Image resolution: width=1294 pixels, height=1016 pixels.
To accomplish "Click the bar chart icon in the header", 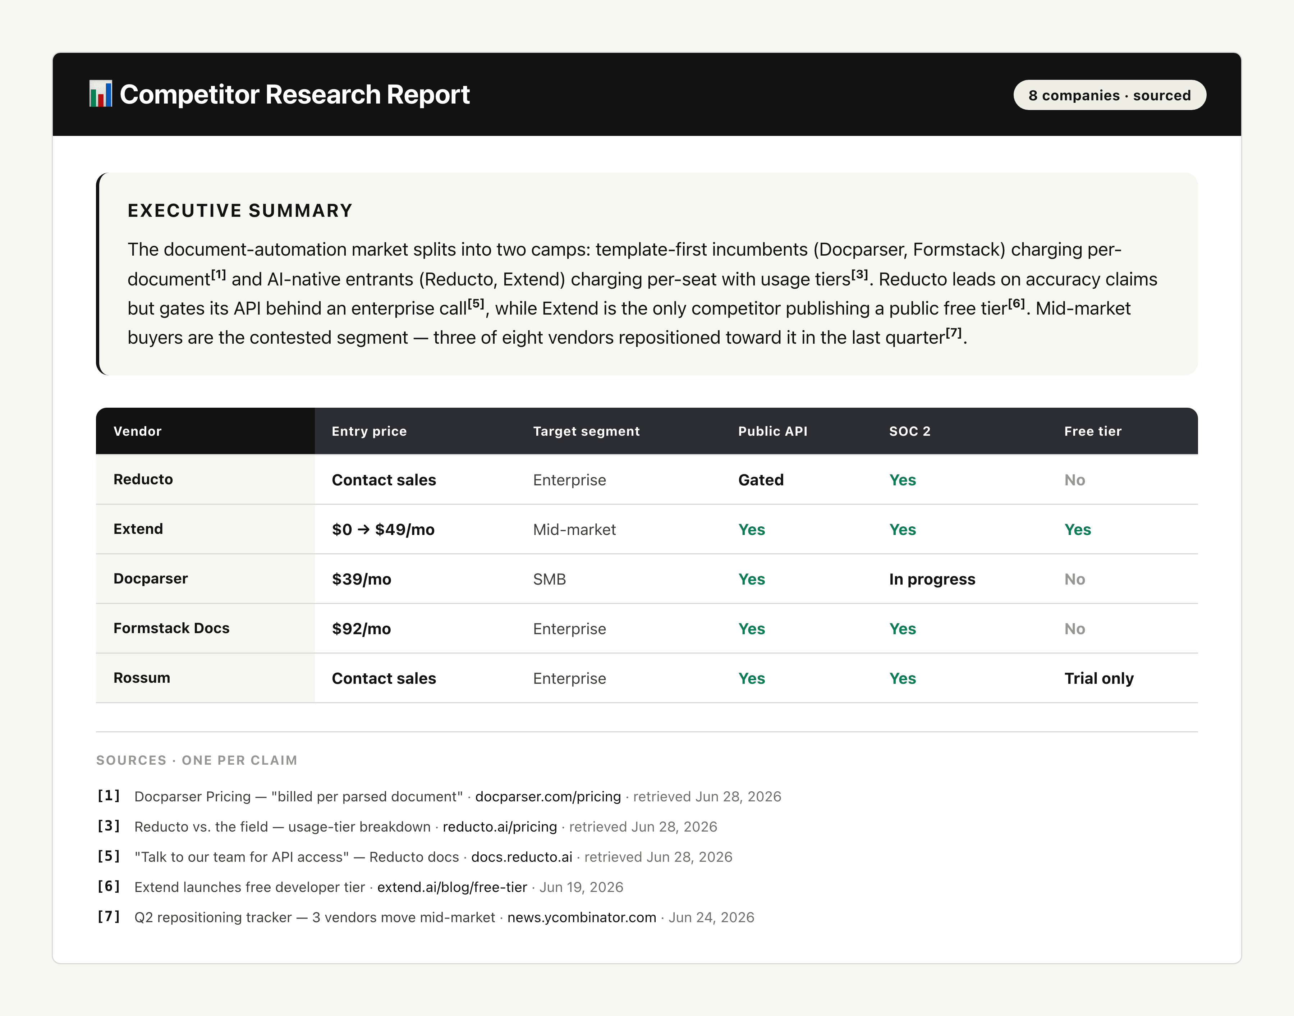I will [101, 94].
